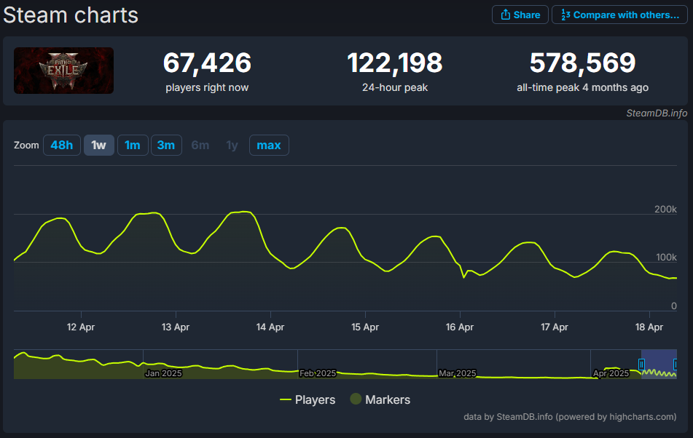Click the Steam charts heading

coord(71,15)
